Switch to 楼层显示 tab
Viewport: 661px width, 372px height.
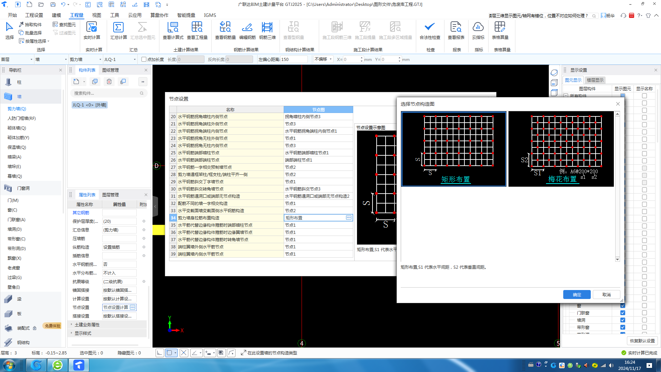coord(595,80)
